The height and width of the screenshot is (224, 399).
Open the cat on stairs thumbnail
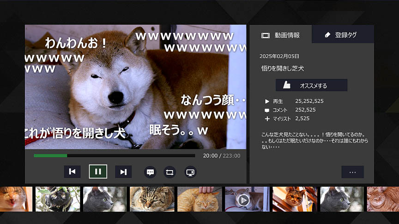[x=295, y=199]
